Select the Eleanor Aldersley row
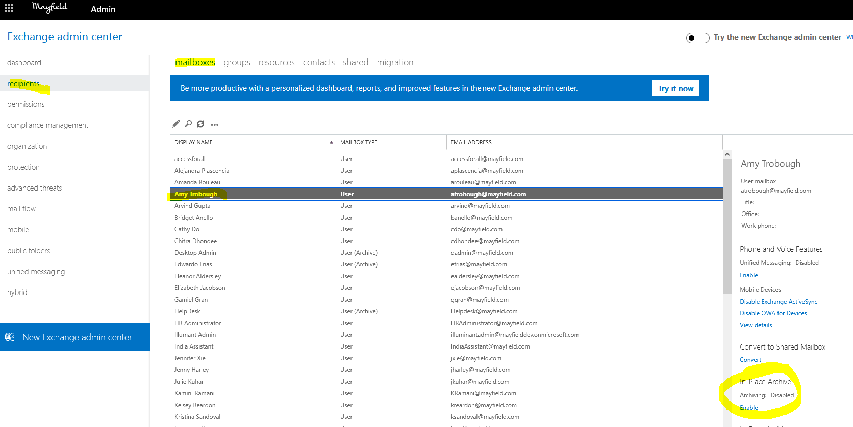 (x=446, y=276)
